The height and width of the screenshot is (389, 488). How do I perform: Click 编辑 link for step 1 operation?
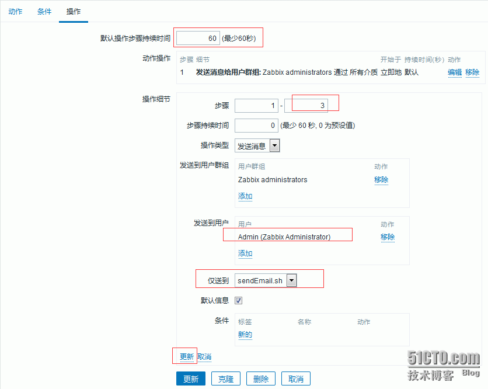tap(455, 72)
